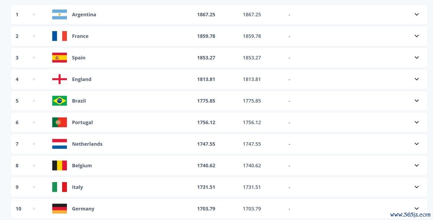Screen dimensions: 433x220
Task: Expand the Argentina row details chevron
Action: coord(417,14)
